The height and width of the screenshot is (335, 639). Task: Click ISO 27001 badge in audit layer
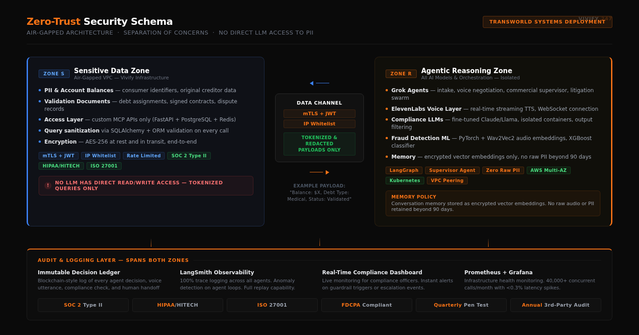coord(272,305)
